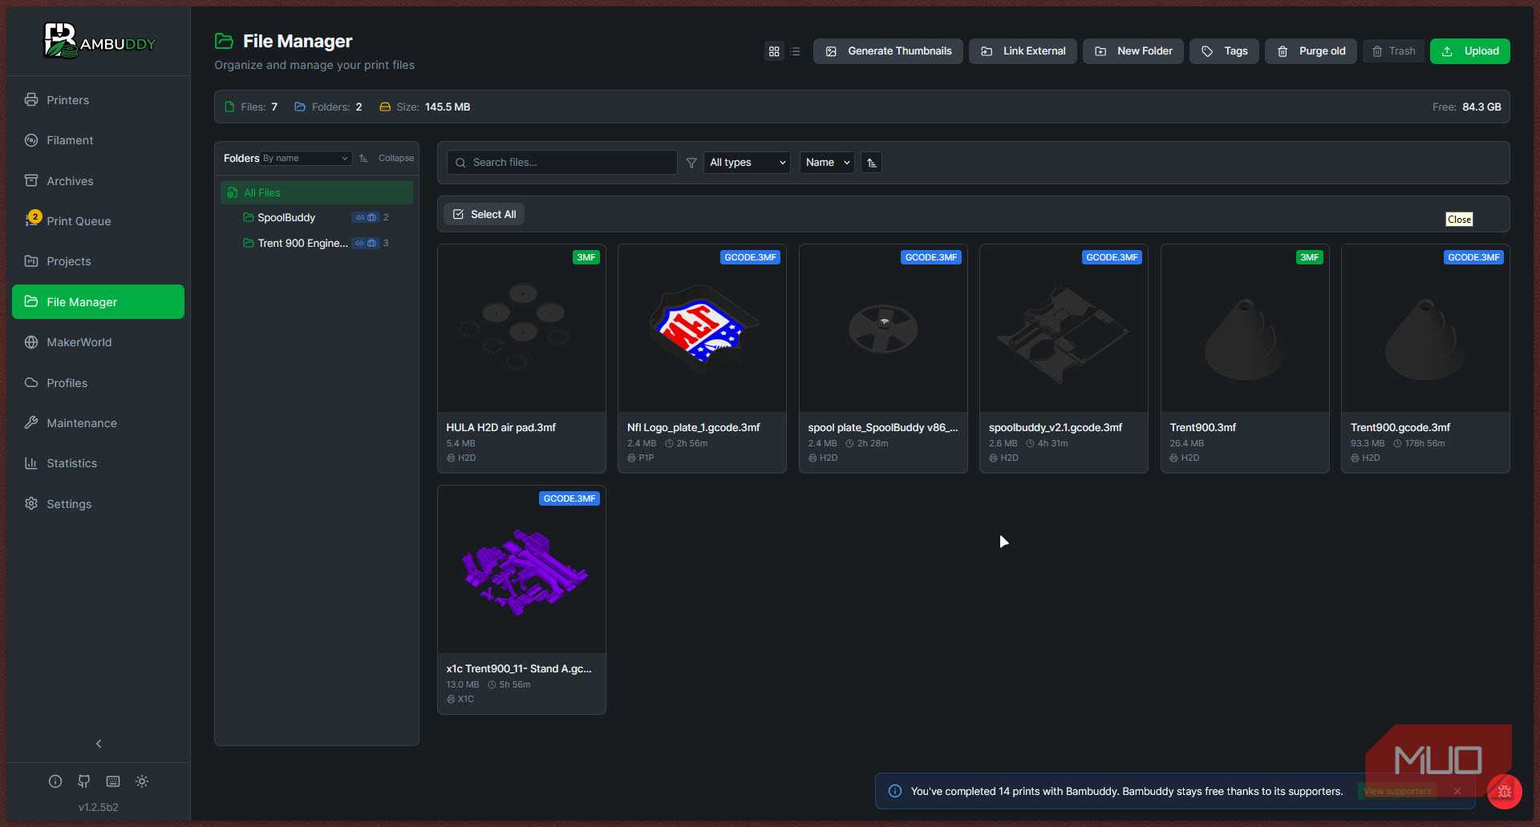Click the notification info icon

tap(895, 792)
